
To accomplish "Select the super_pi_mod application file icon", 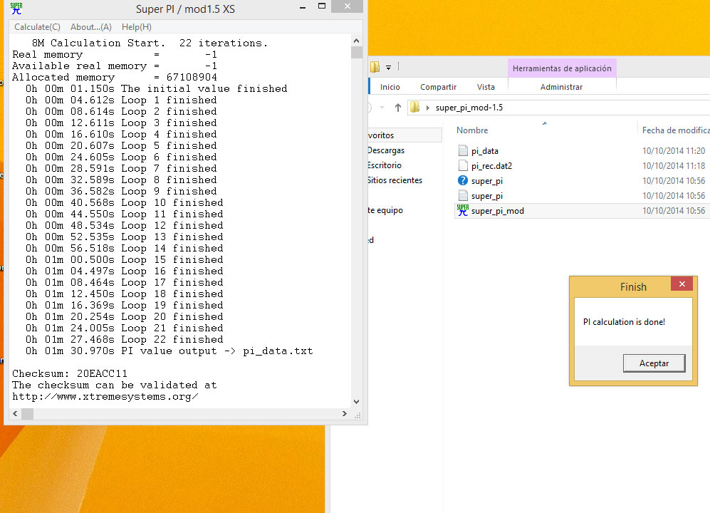I will pos(463,210).
